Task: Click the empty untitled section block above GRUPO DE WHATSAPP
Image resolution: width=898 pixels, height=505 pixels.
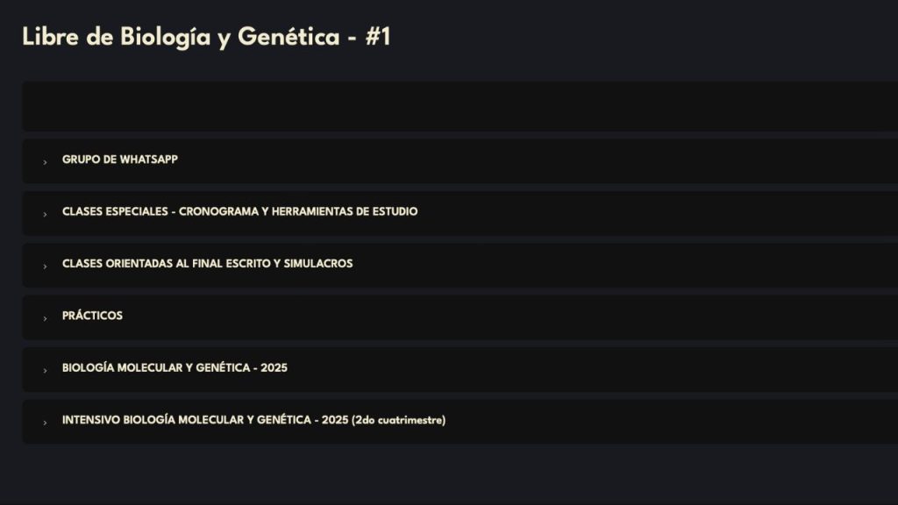Action: tap(456, 106)
